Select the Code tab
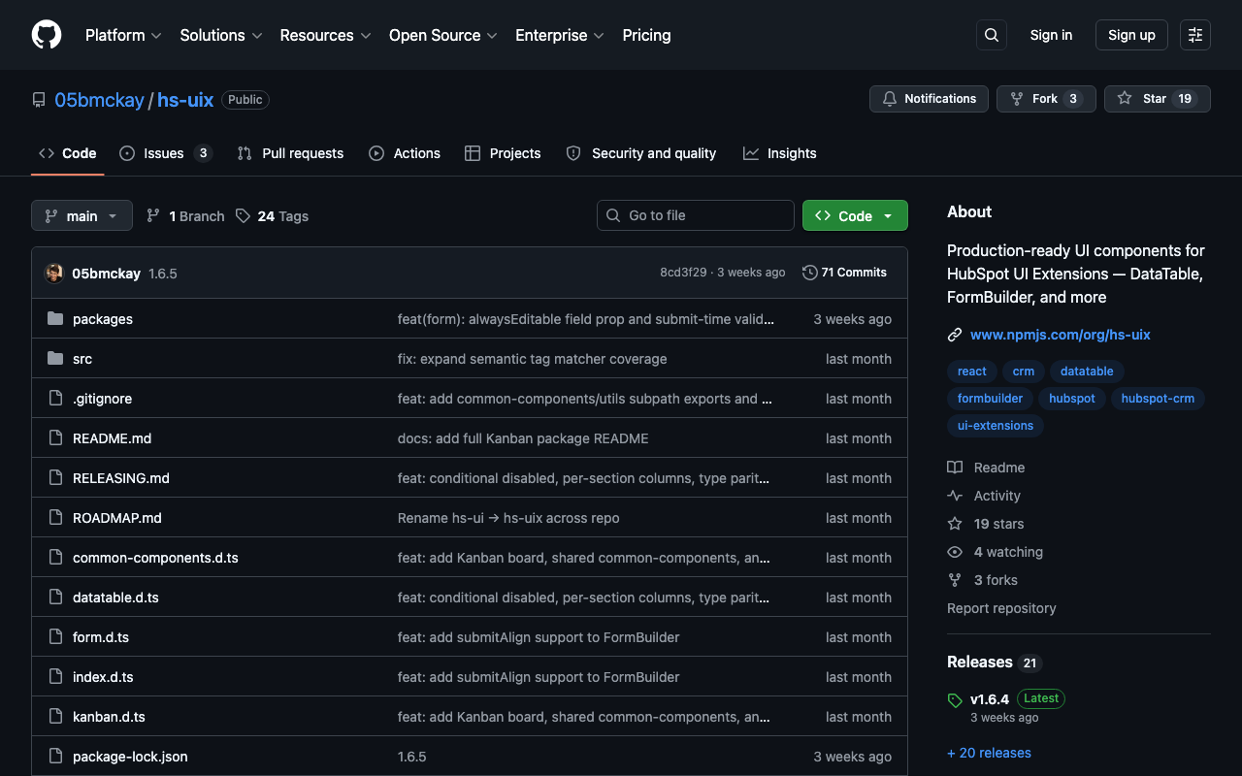 coord(68,153)
